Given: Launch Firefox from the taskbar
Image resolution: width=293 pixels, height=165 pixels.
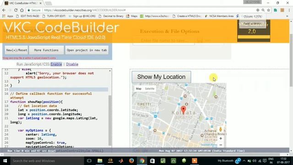Looking at the screenshot, I should click(131, 161).
